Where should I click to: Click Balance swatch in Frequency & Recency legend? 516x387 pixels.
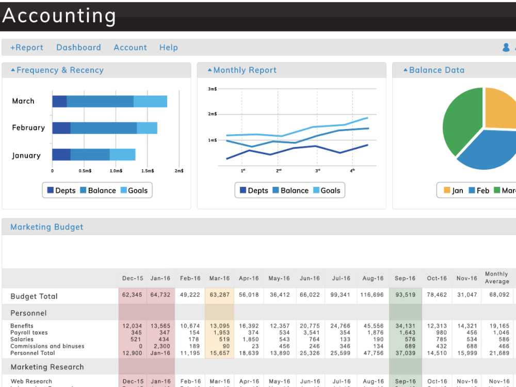pyautogui.click(x=83, y=190)
